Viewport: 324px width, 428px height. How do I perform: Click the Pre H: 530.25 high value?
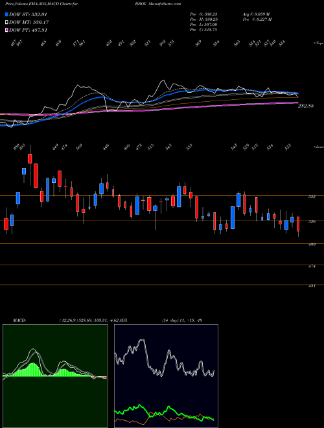(x=203, y=19)
